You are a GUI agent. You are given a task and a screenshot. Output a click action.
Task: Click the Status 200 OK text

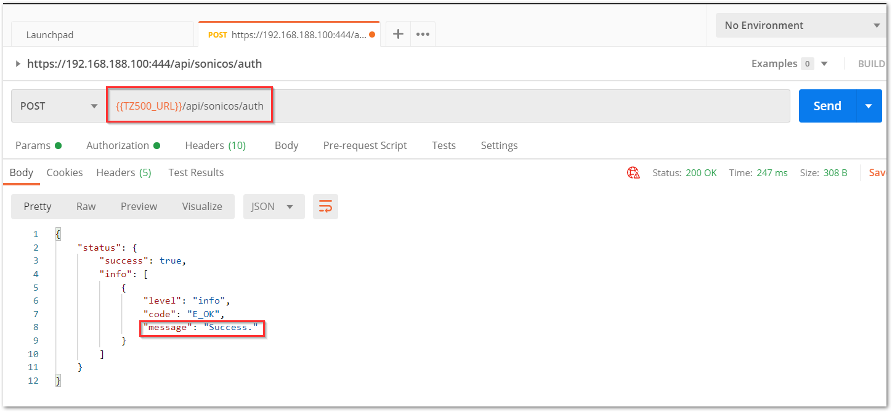click(x=684, y=173)
